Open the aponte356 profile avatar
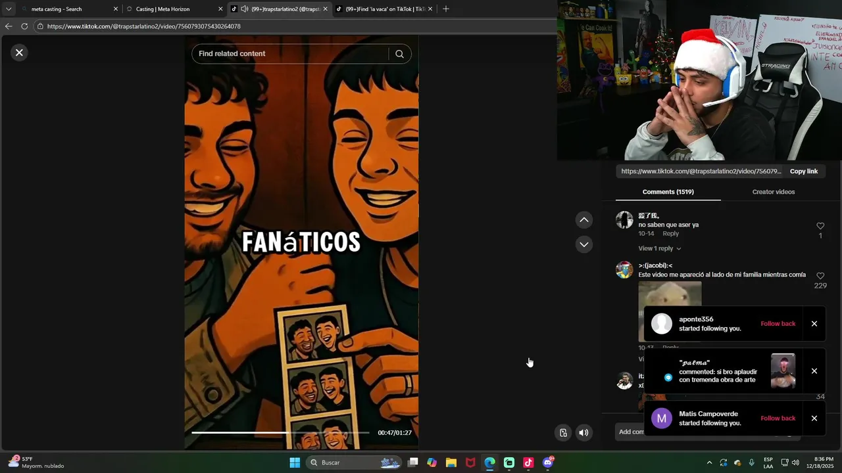The height and width of the screenshot is (473, 842). pos(662,324)
